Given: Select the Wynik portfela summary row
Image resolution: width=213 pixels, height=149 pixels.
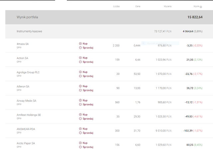Looking at the screenshot, I should point(109,17).
